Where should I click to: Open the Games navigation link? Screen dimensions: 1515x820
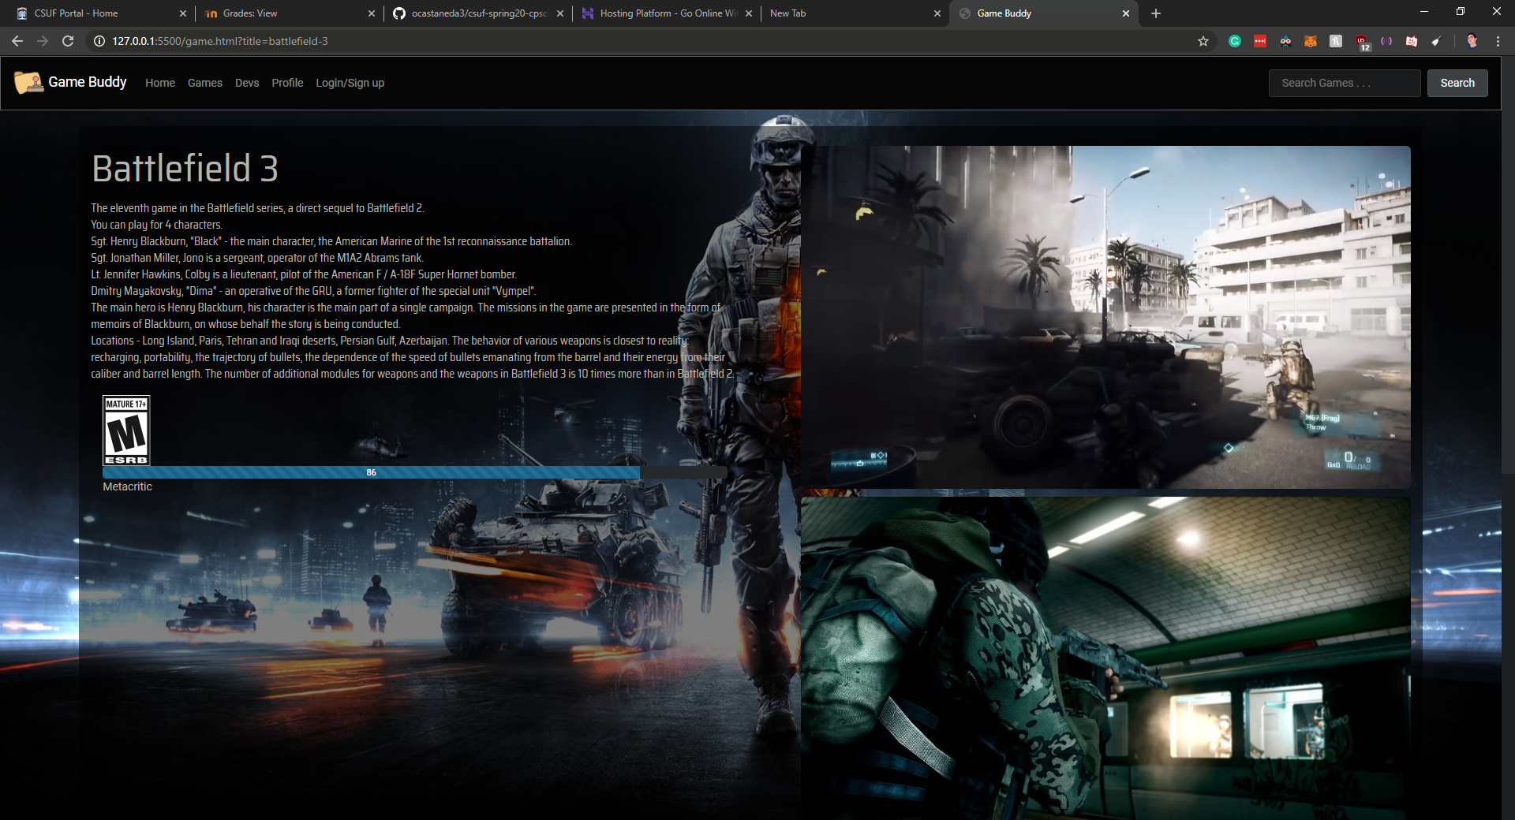204,83
